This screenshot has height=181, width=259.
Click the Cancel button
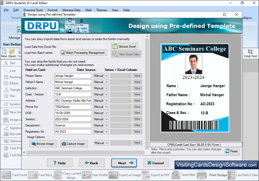(156, 163)
